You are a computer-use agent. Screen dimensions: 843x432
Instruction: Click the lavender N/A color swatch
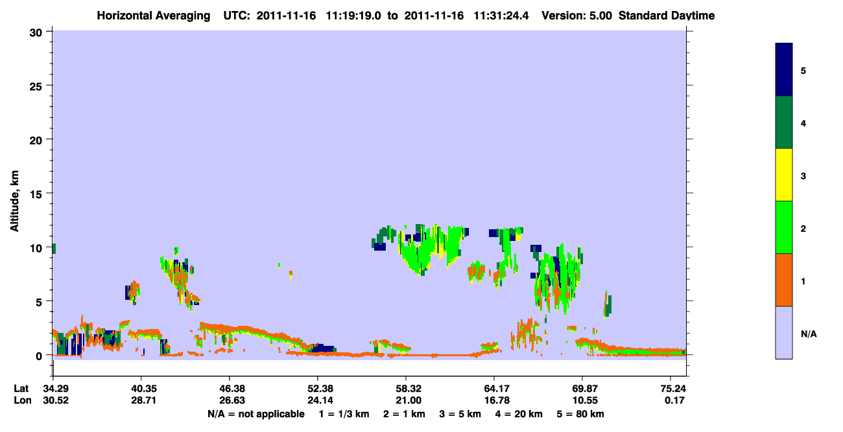[784, 332]
